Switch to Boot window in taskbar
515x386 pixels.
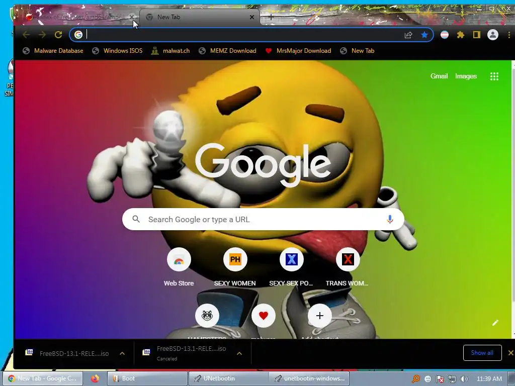click(147, 378)
